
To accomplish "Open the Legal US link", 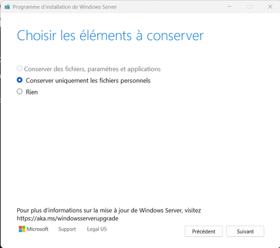I will point(97,229).
